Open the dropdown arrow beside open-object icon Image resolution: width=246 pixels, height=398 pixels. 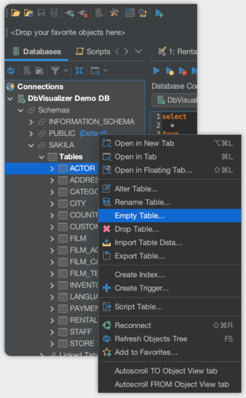tap(106, 71)
